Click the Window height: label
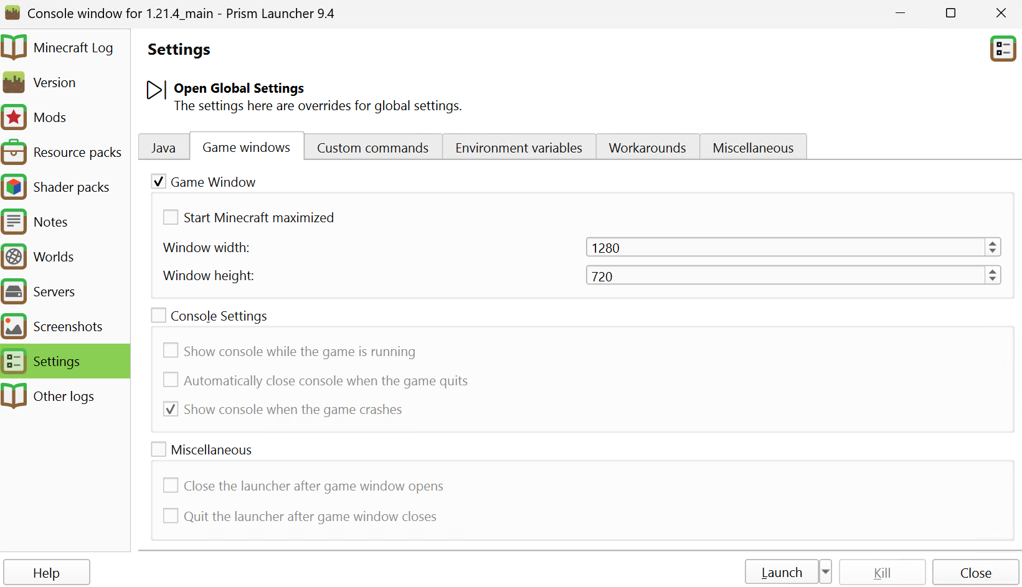The width and height of the screenshot is (1022, 587). [x=209, y=276]
